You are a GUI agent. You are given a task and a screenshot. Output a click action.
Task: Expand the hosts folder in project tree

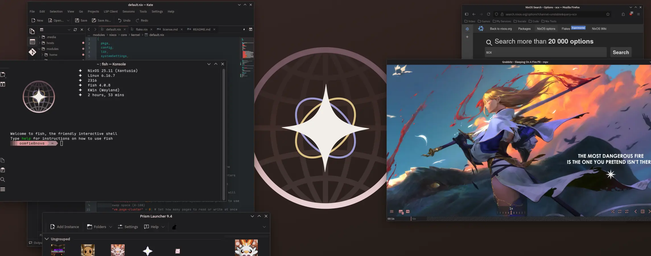point(40,43)
